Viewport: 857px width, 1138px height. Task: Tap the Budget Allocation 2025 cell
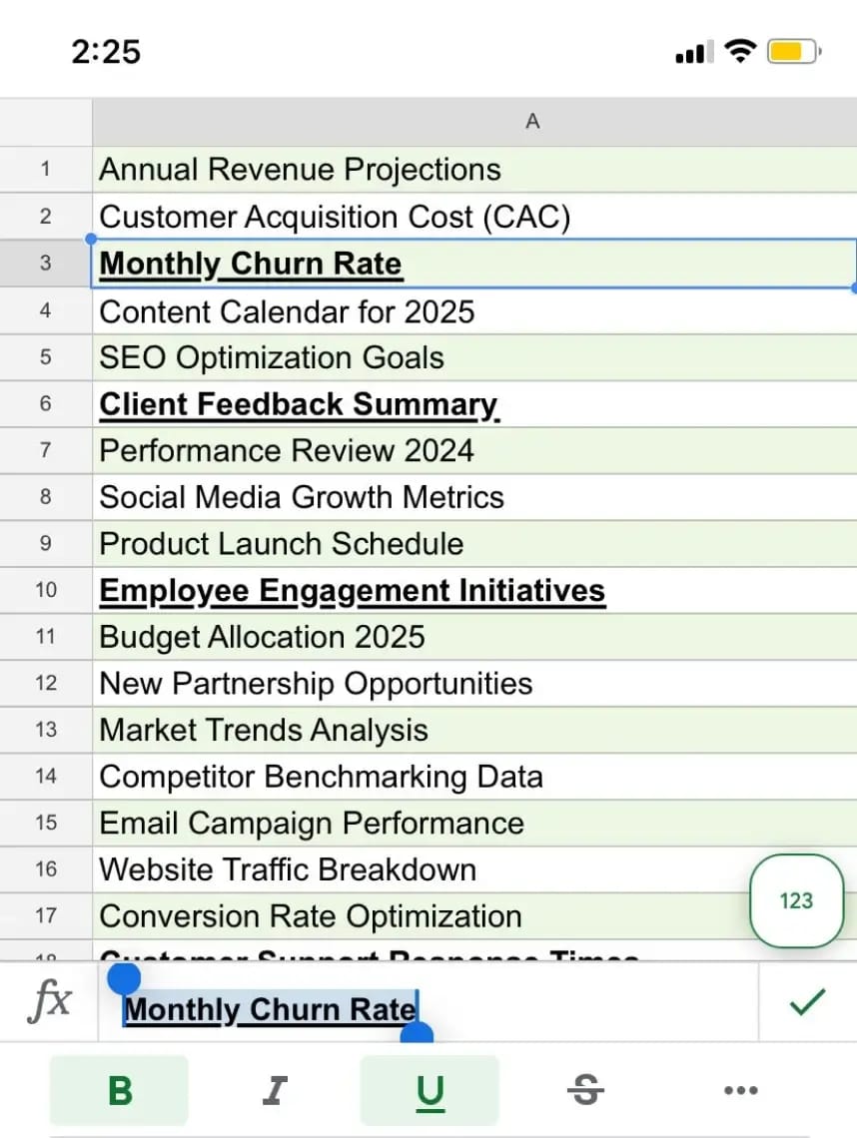(262, 637)
